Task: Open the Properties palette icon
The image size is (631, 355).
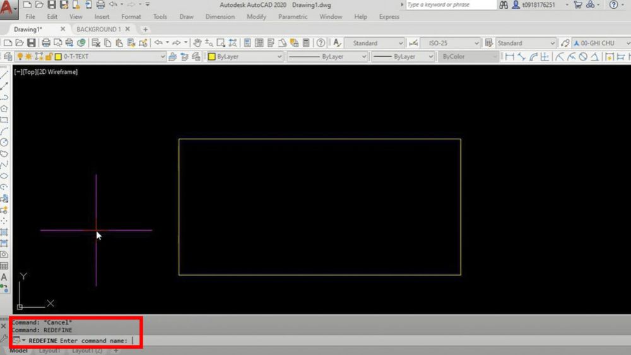Action: (247, 43)
